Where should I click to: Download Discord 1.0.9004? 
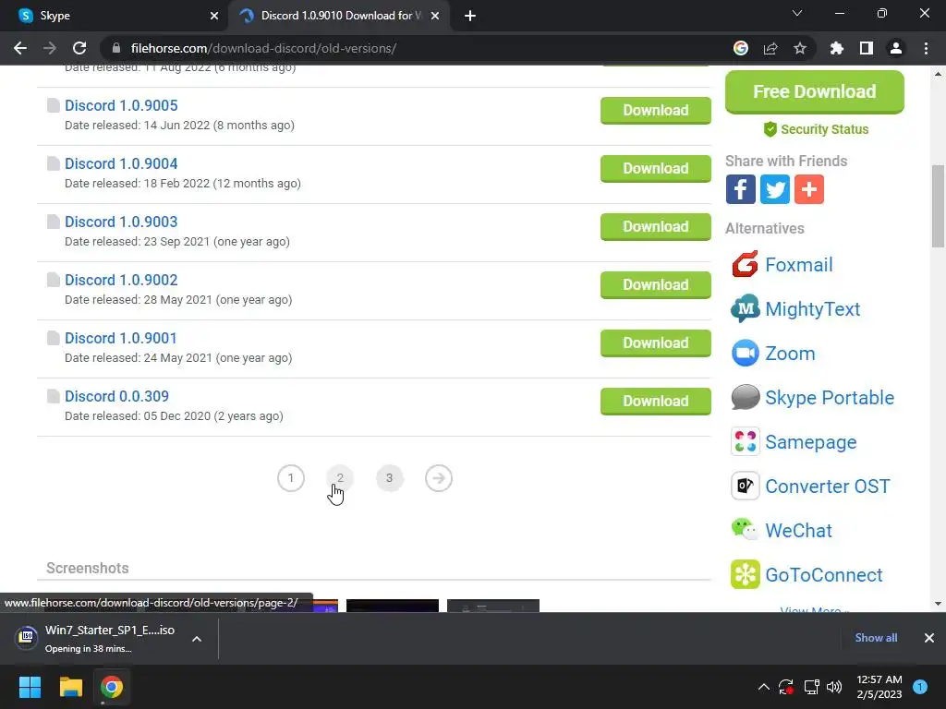(x=656, y=169)
